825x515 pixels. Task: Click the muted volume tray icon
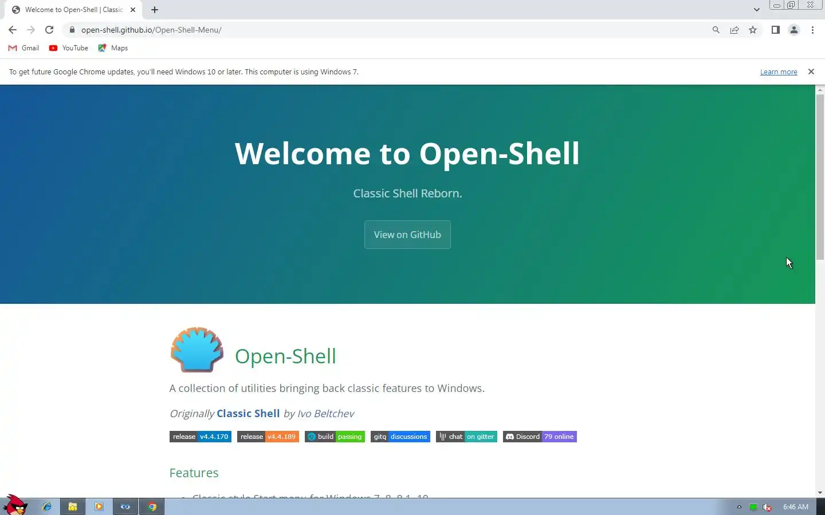click(767, 507)
